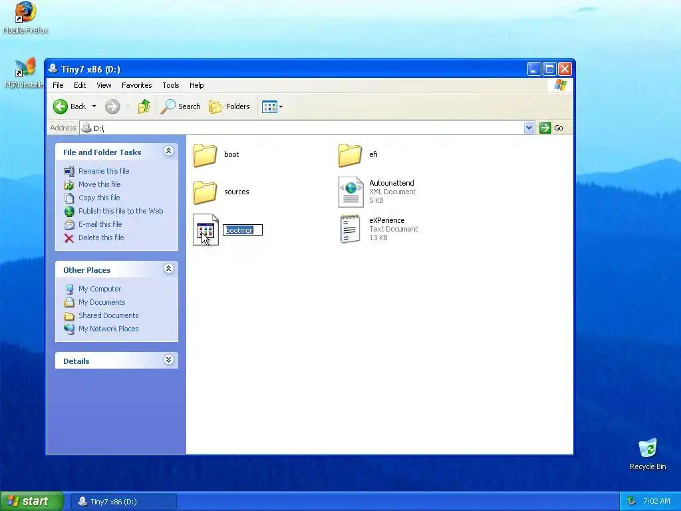This screenshot has width=681, height=511.
Task: Click the Up one level folder icon
Action: (144, 106)
